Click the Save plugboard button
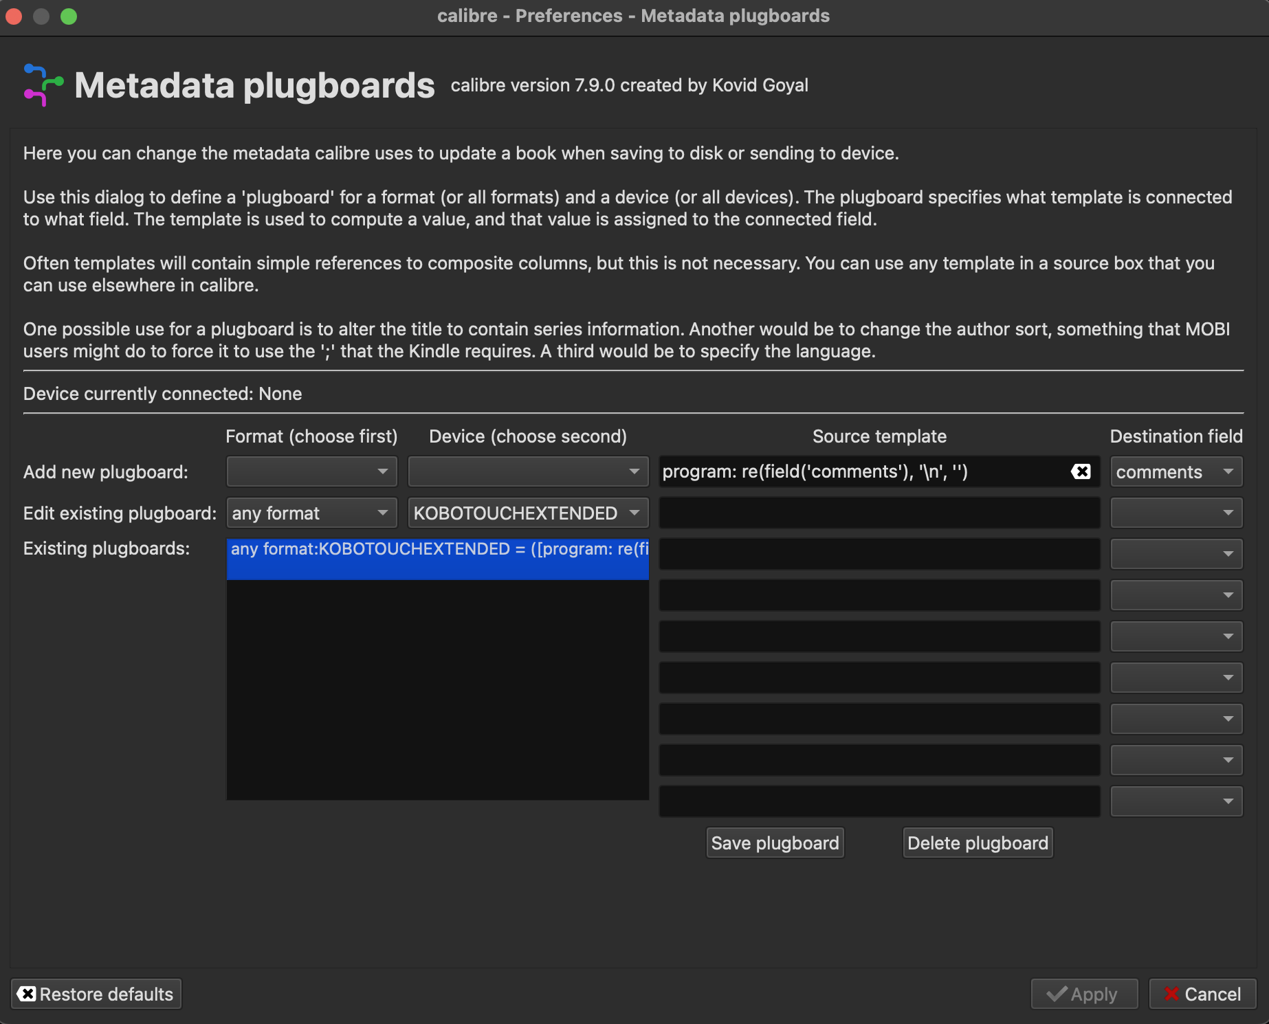 coord(775,843)
